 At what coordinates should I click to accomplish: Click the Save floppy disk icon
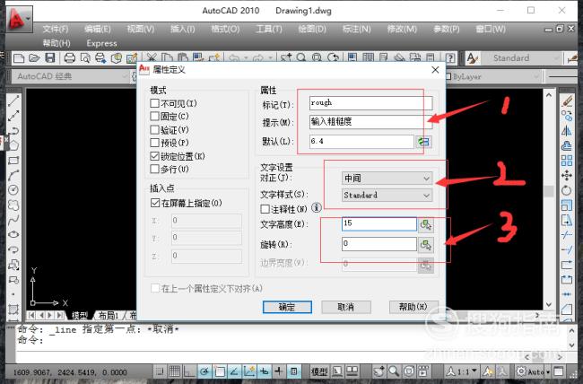[50, 57]
